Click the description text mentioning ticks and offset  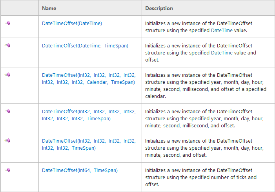[201, 177]
